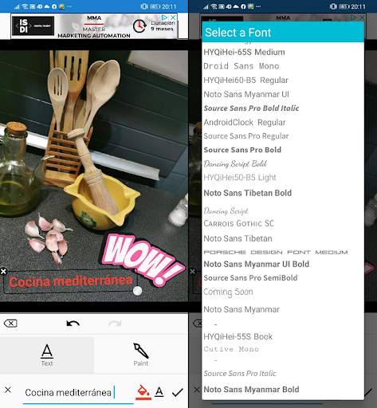Pick Noto Sans Tibetan Bold font
Viewport: 377px width, 408px height.
[x=248, y=193]
